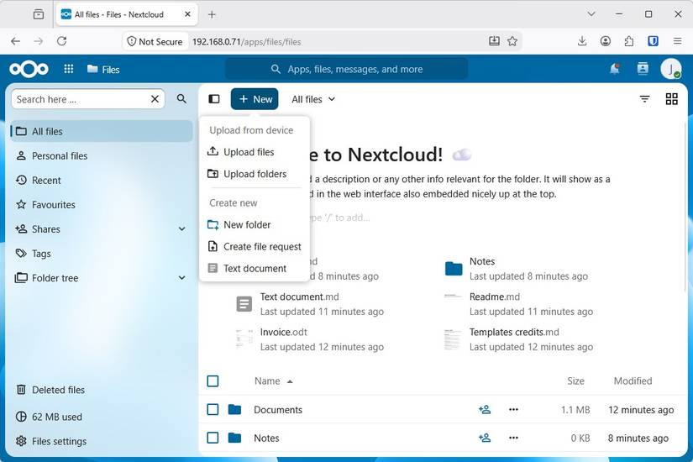
Task: Open the apps grid menu icon
Action: 69,69
